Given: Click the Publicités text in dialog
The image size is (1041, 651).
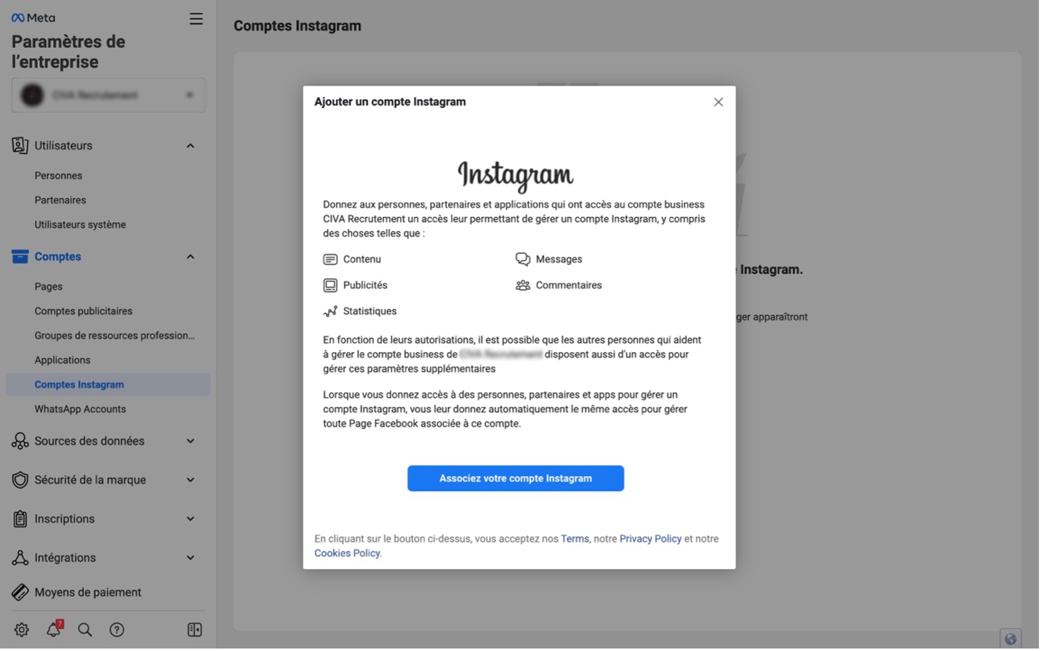Looking at the screenshot, I should click(366, 286).
